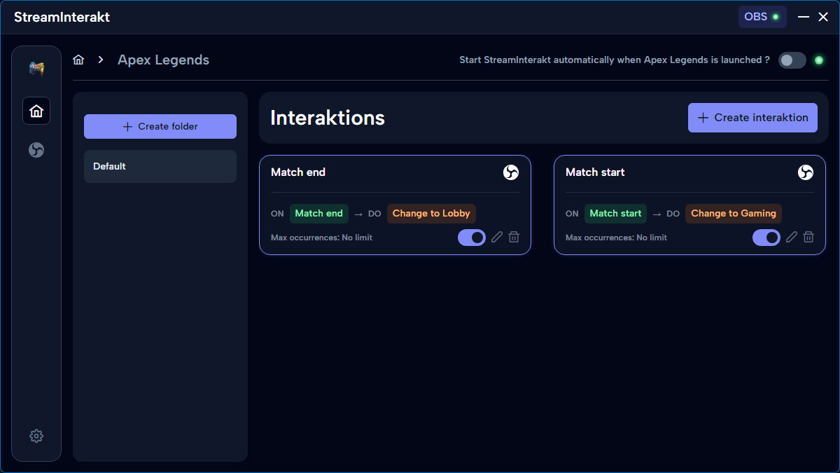Click the OBS logo on Match end card
The width and height of the screenshot is (840, 473).
(x=511, y=172)
